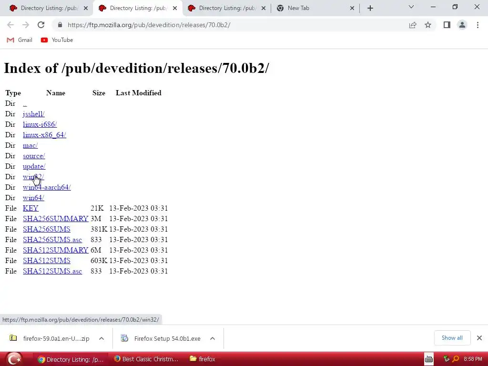
Task: Bookmark this page with the star icon
Action: (x=428, y=25)
